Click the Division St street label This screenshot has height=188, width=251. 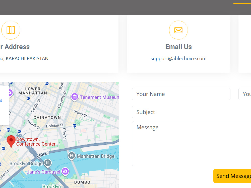click(x=55, y=126)
